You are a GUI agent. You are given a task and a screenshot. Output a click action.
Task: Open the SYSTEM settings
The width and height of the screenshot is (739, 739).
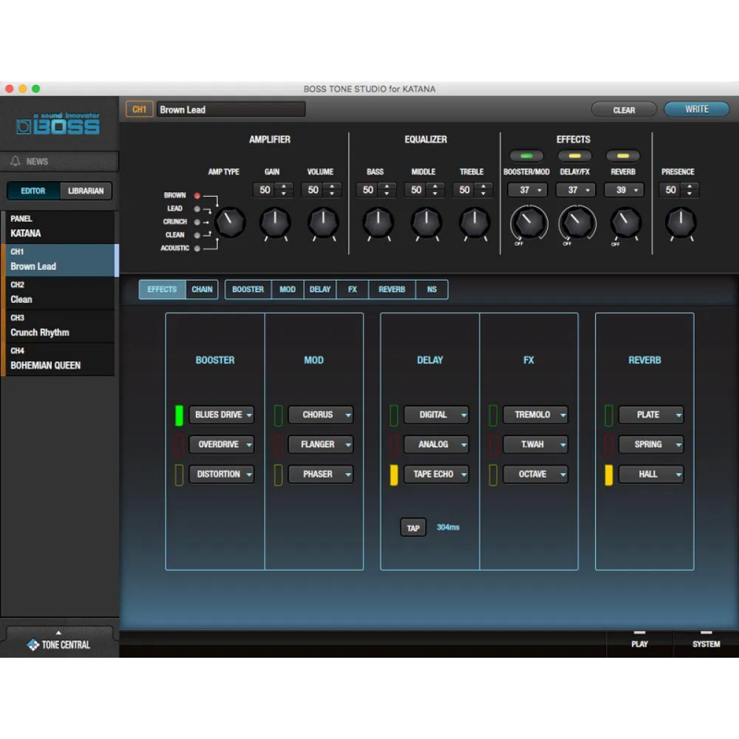[706, 643]
